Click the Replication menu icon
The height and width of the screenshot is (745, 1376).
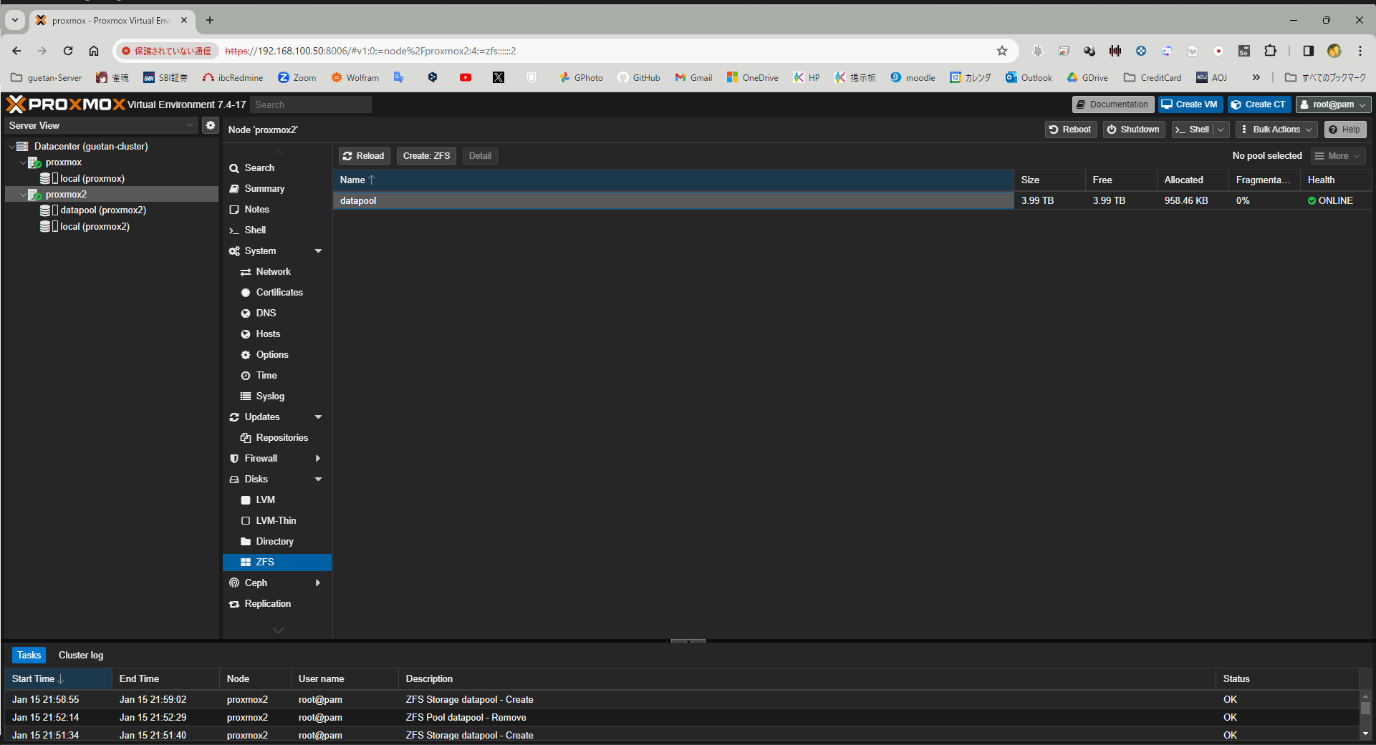click(x=234, y=604)
